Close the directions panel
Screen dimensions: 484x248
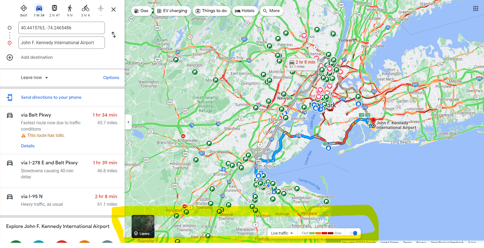(x=113, y=9)
